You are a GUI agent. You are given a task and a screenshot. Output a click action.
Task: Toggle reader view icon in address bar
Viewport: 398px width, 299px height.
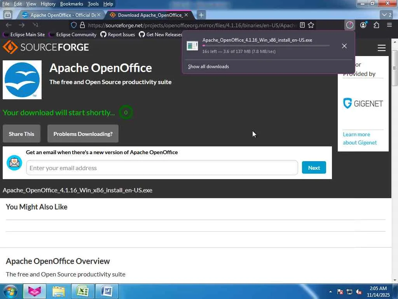(302, 25)
